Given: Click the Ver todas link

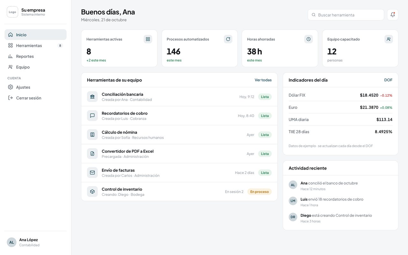Looking at the screenshot, I should pyautogui.click(x=263, y=80).
